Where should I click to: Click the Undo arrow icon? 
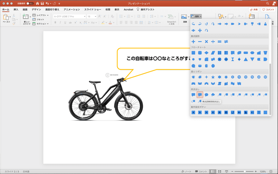coord(47,3)
